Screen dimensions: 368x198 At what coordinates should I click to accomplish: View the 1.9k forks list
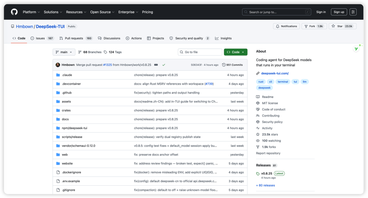tap(269, 147)
